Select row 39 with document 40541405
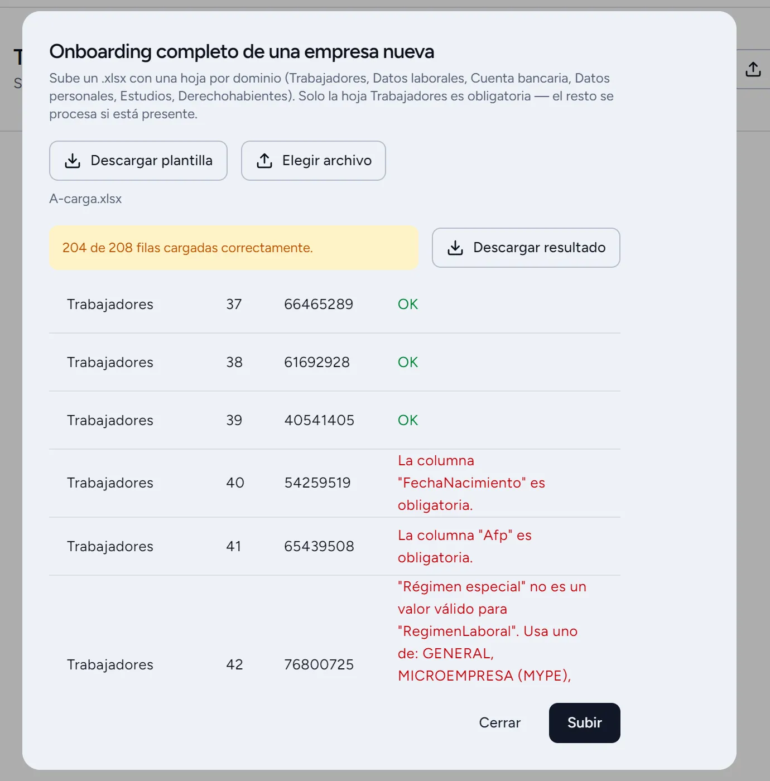The width and height of the screenshot is (770, 781). coord(335,420)
